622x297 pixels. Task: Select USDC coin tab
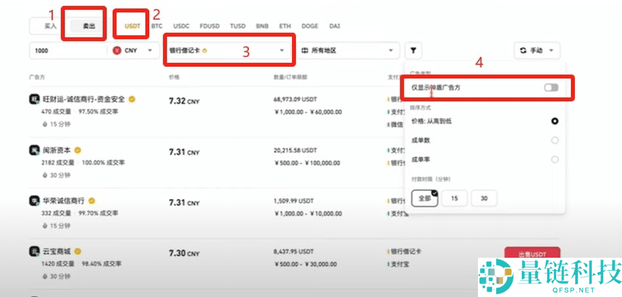tap(181, 27)
